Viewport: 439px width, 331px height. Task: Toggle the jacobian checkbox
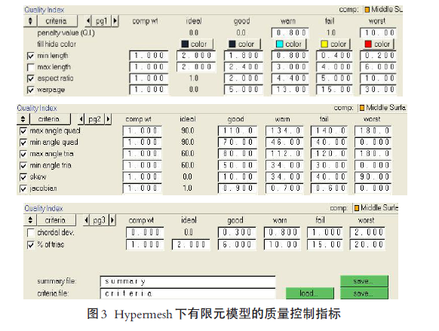pos(23,188)
